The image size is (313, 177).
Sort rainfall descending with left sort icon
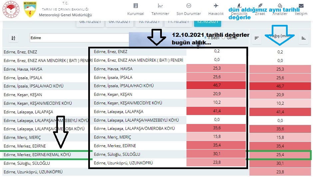click(x=256, y=38)
